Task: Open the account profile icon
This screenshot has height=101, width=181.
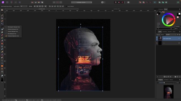Action: click(x=178, y=2)
